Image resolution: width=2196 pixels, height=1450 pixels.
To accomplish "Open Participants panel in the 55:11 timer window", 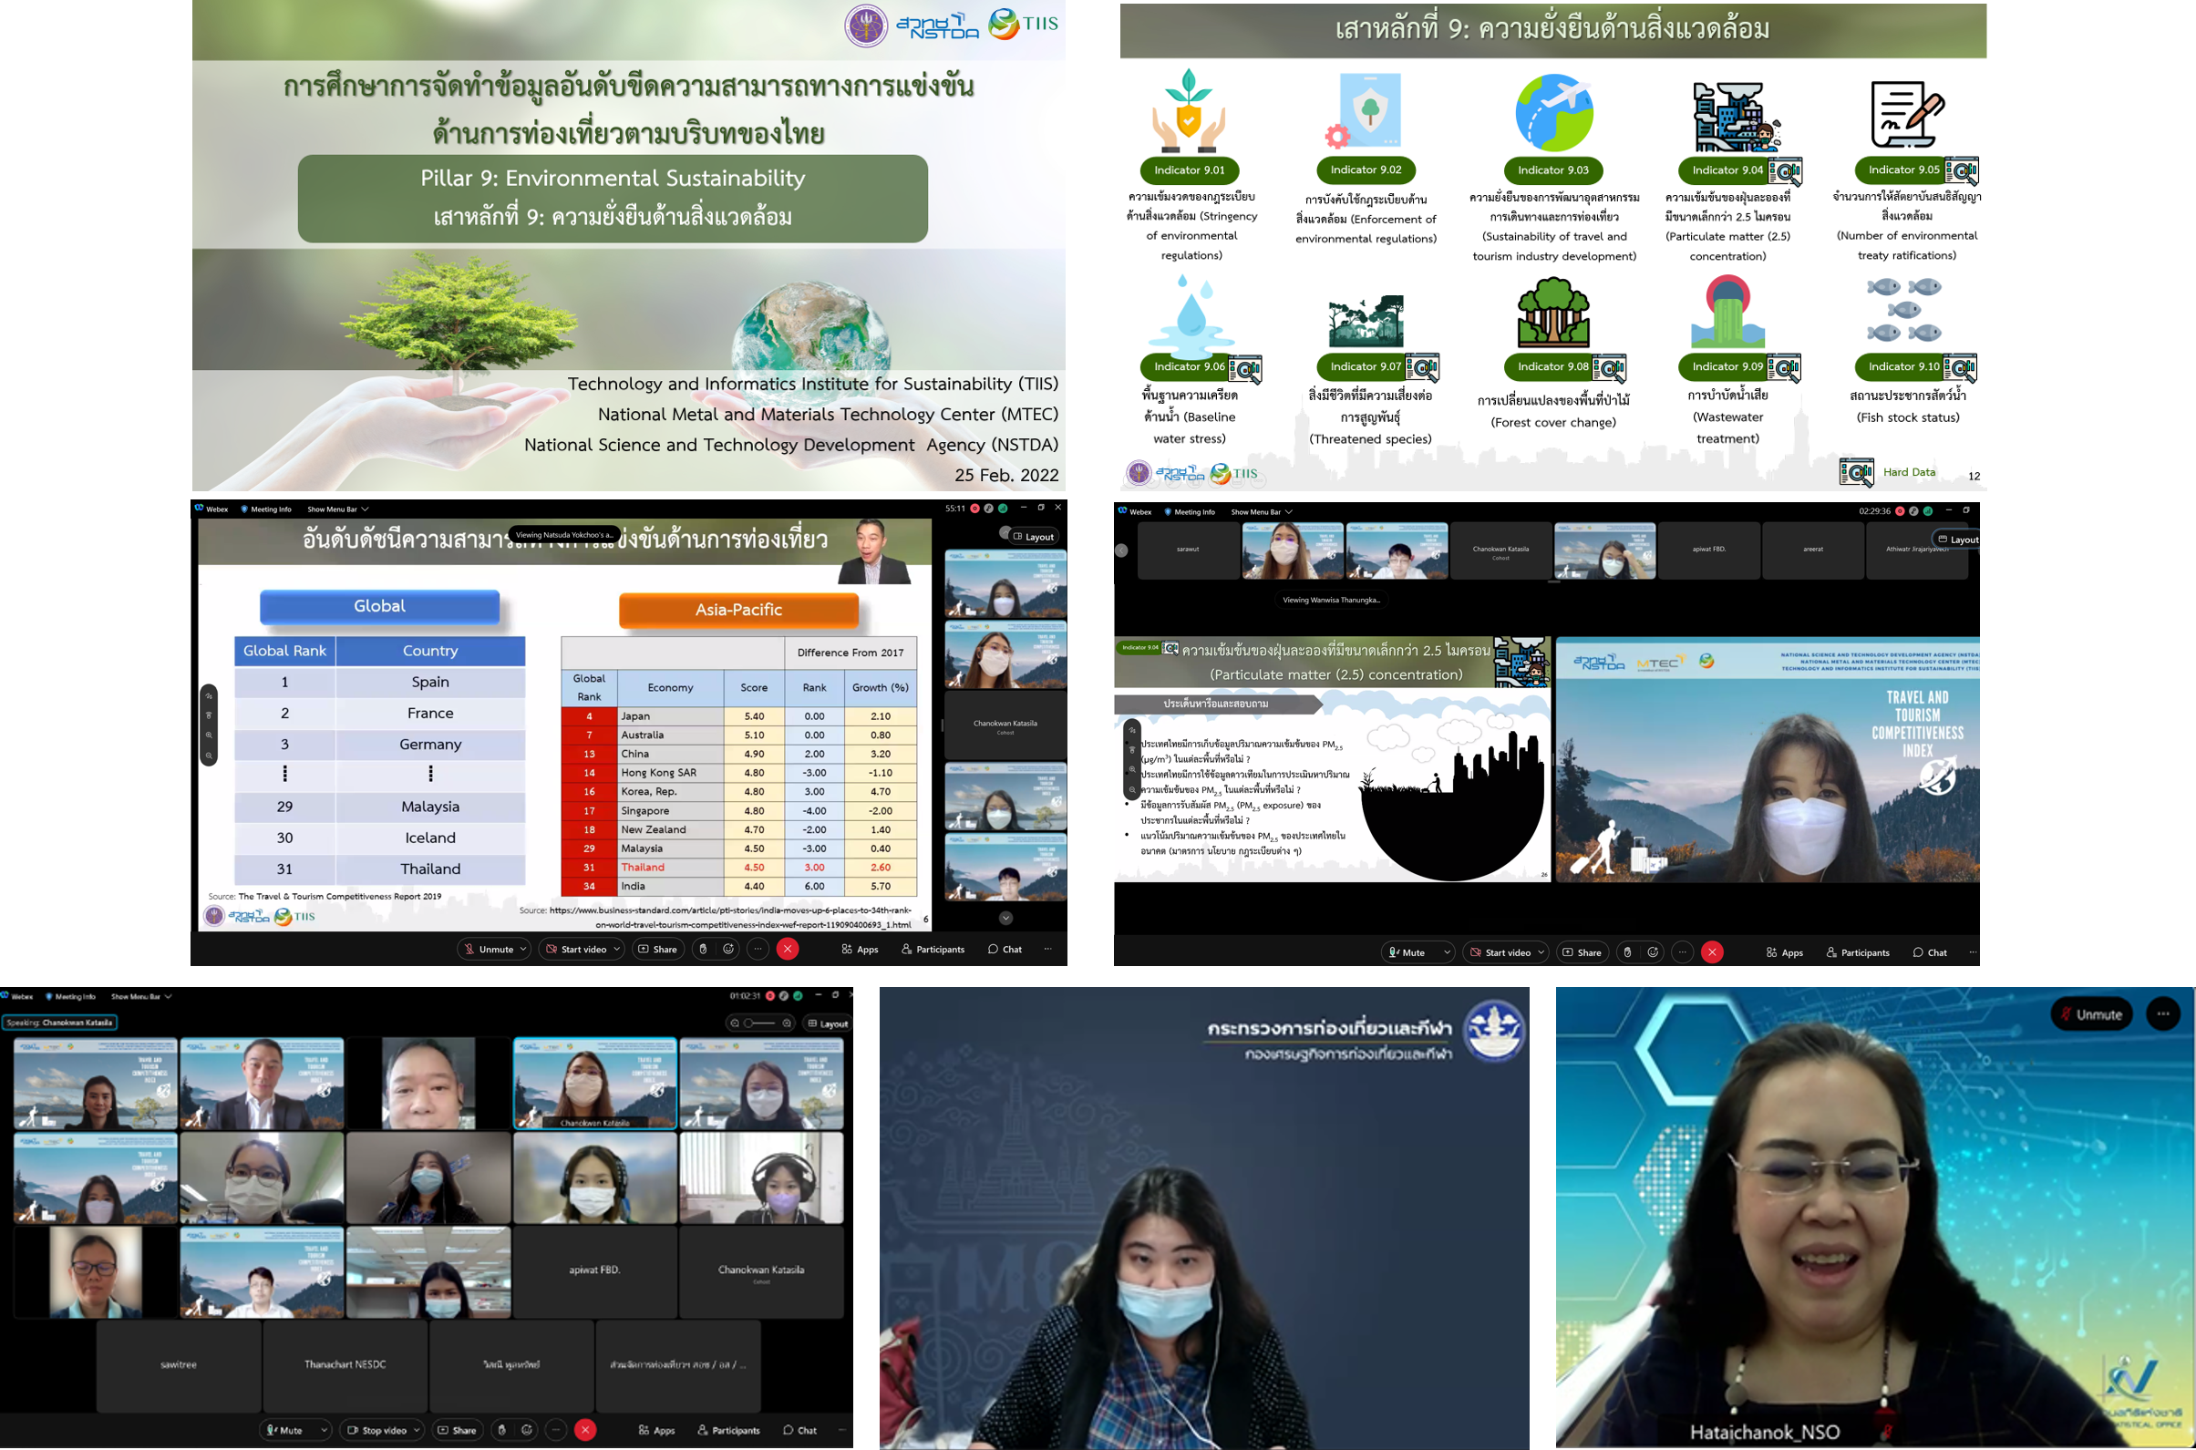I will (x=933, y=949).
